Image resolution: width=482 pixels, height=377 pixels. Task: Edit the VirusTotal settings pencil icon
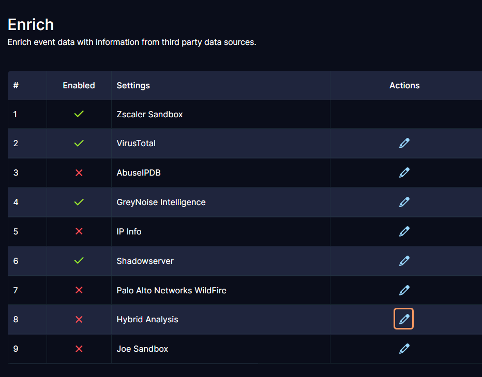(404, 143)
